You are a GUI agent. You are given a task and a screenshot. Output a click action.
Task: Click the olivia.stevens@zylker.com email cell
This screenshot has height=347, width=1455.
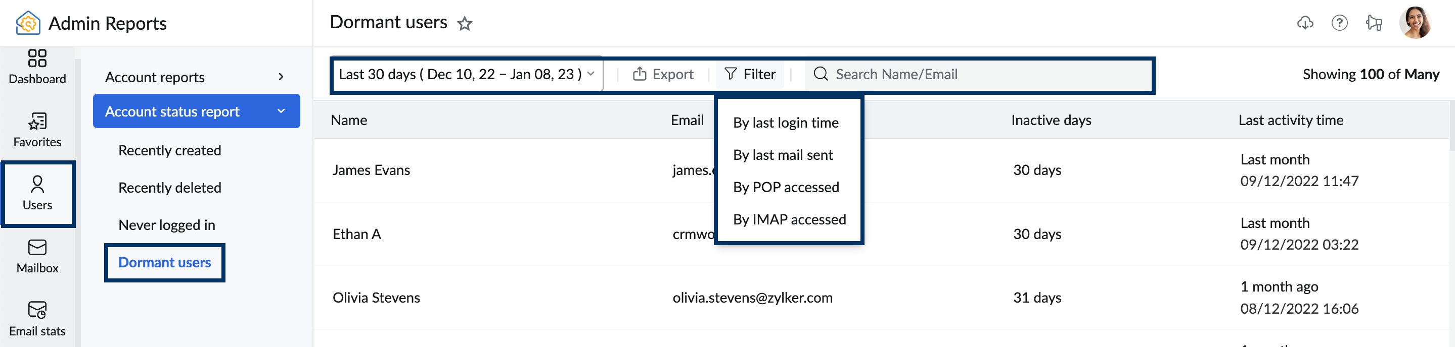click(x=752, y=298)
